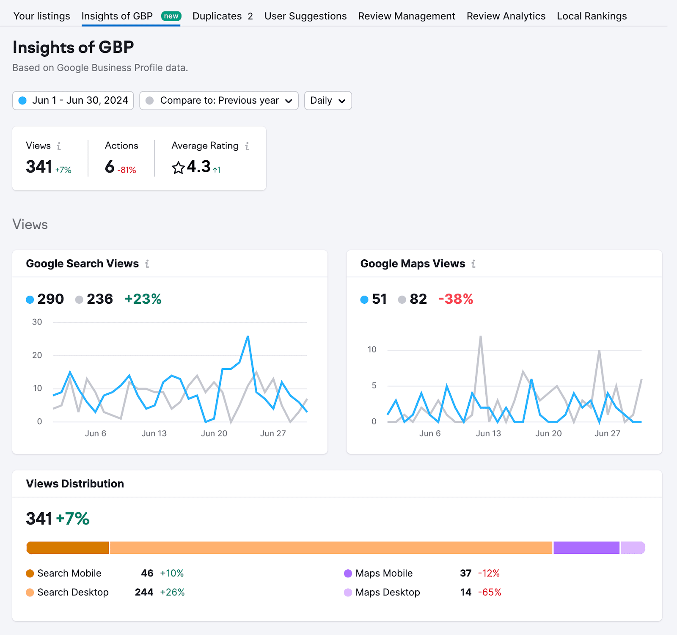Click the Search Desktop value 244

pyautogui.click(x=144, y=592)
